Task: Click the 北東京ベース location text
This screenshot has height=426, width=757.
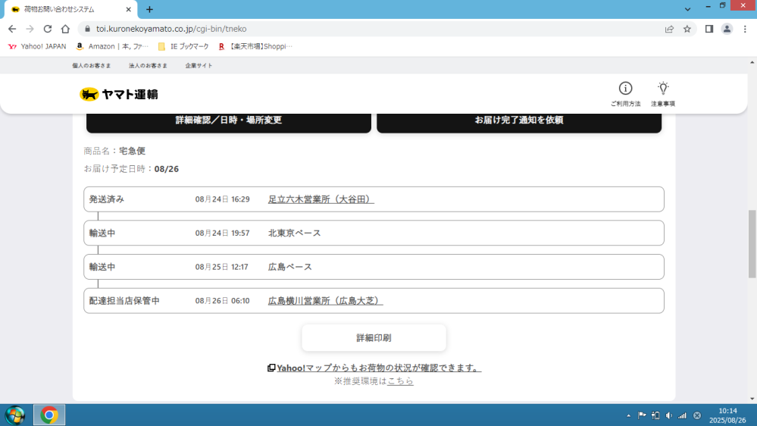Action: [x=295, y=233]
